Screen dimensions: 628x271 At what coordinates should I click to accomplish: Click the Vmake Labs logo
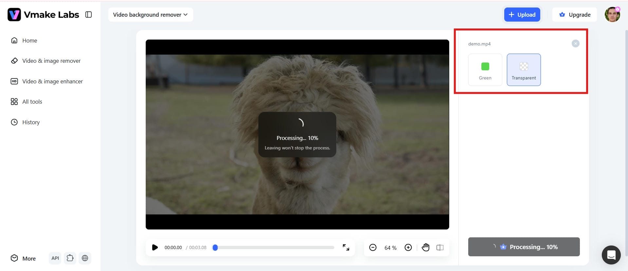pyautogui.click(x=43, y=15)
